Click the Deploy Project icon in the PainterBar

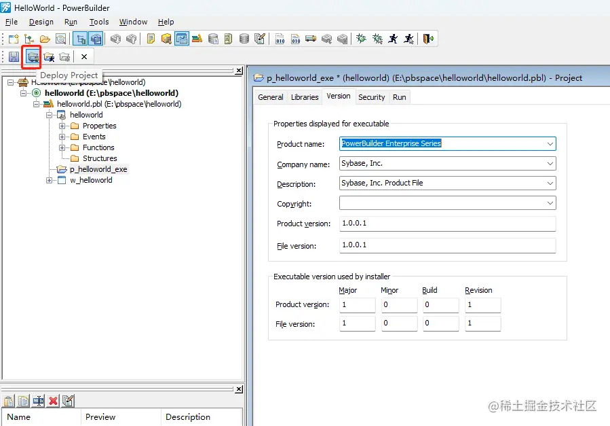[x=33, y=57]
